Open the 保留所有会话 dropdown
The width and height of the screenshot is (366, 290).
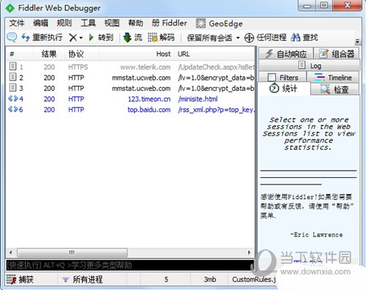point(213,37)
